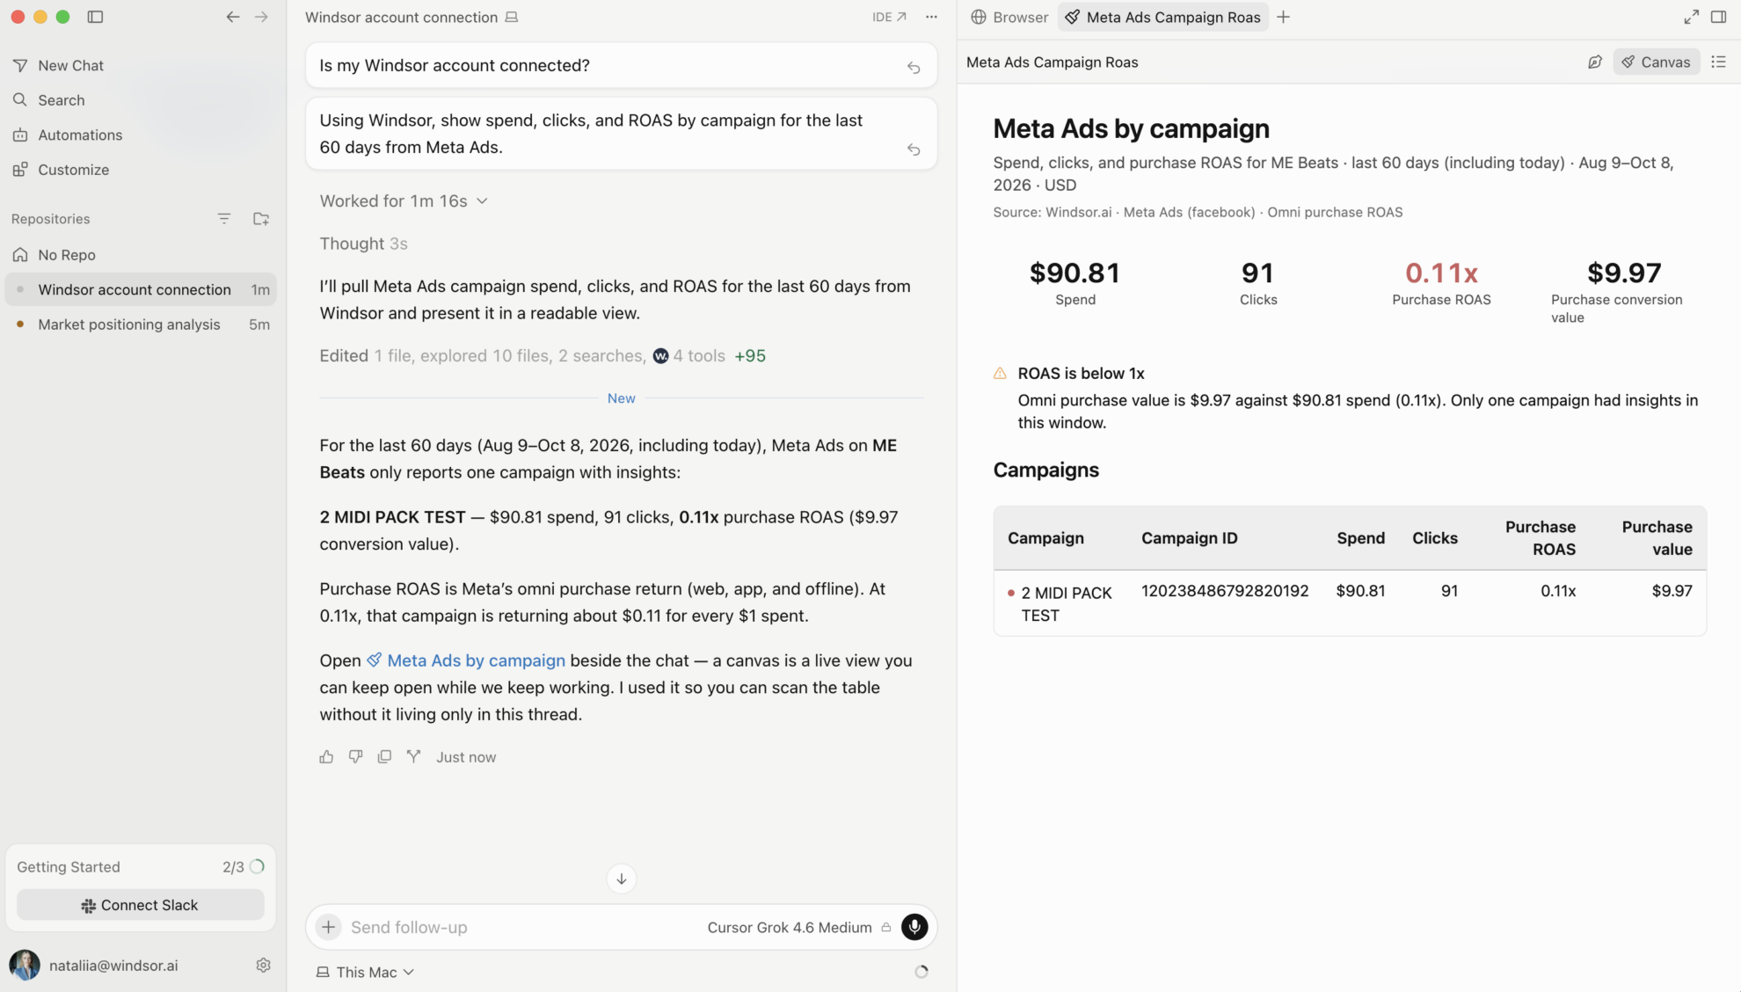This screenshot has height=992, width=1741.
Task: Toggle the right side panel layout icon
Action: (1718, 17)
